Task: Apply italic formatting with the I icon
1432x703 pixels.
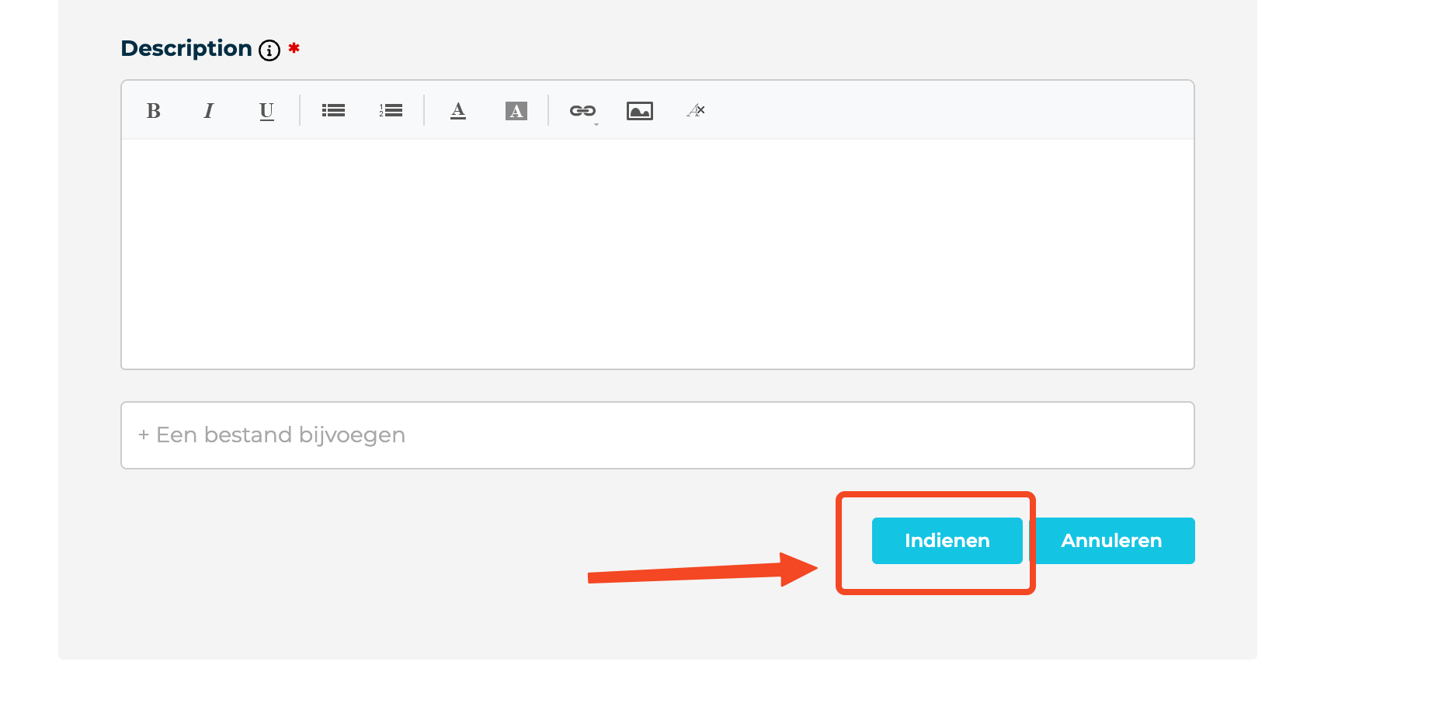Action: pos(208,111)
